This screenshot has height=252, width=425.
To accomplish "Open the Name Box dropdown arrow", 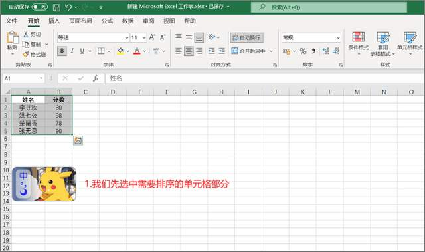I will [41, 78].
